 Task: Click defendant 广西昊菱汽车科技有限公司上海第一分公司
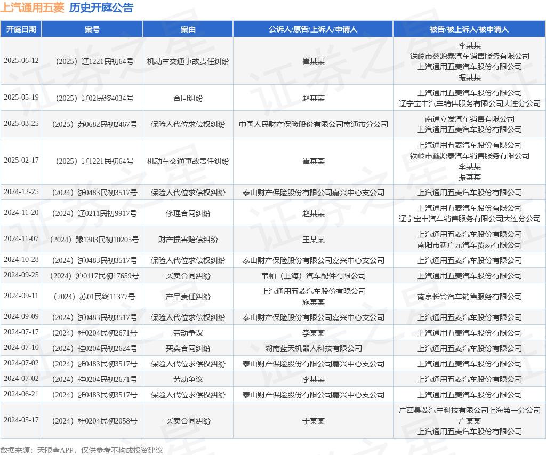pos(470,410)
